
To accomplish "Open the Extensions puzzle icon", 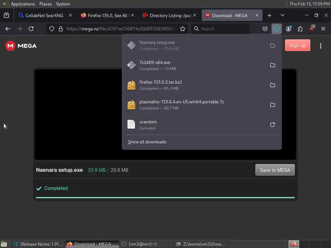I will (300, 29).
